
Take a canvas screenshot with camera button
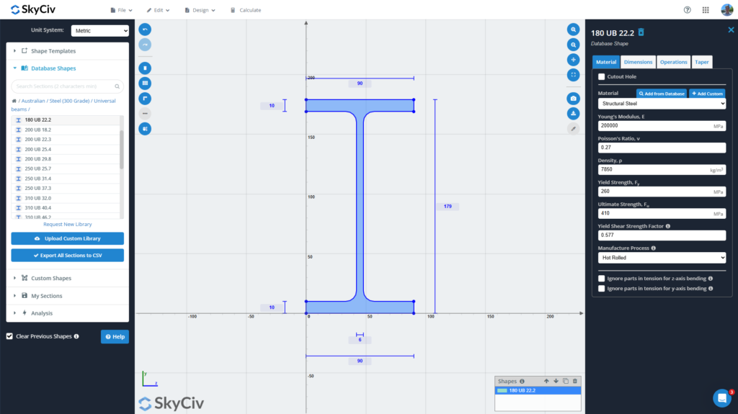[573, 99]
